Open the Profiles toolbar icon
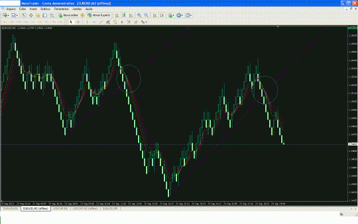Screen dimensions: 358x224 14,15
